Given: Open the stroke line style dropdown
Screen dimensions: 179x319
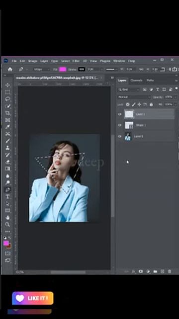Looking at the screenshot, I should [112, 69].
